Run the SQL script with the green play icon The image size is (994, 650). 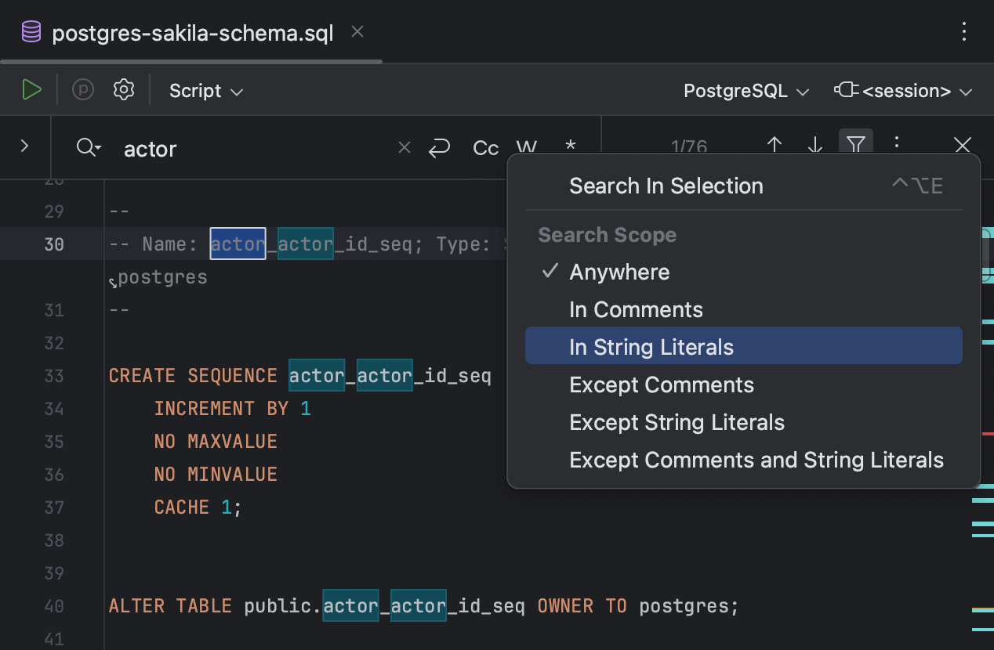click(31, 89)
